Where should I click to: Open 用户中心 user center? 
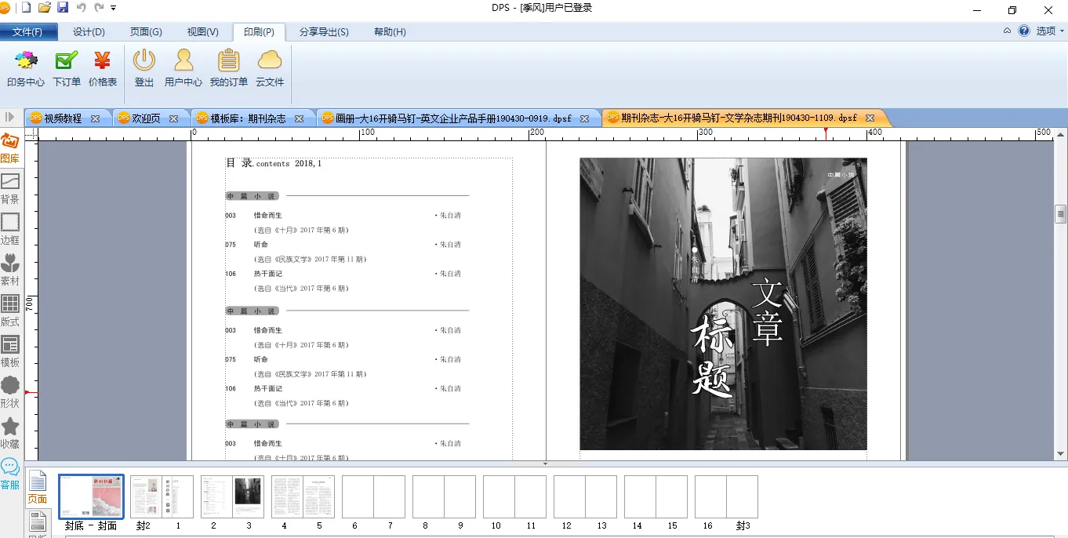pos(183,68)
